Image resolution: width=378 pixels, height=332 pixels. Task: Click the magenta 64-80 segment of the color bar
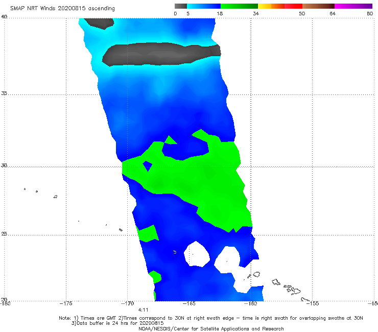353,6
